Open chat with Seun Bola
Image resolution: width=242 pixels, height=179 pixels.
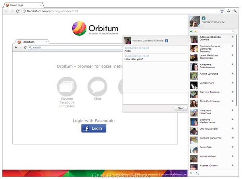[x=212, y=150]
